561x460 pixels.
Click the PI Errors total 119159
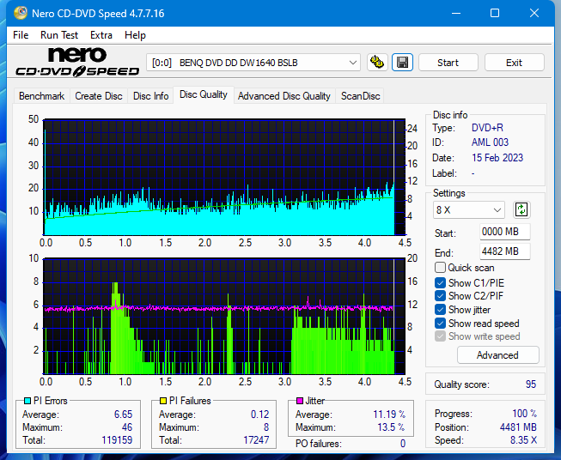click(x=117, y=440)
